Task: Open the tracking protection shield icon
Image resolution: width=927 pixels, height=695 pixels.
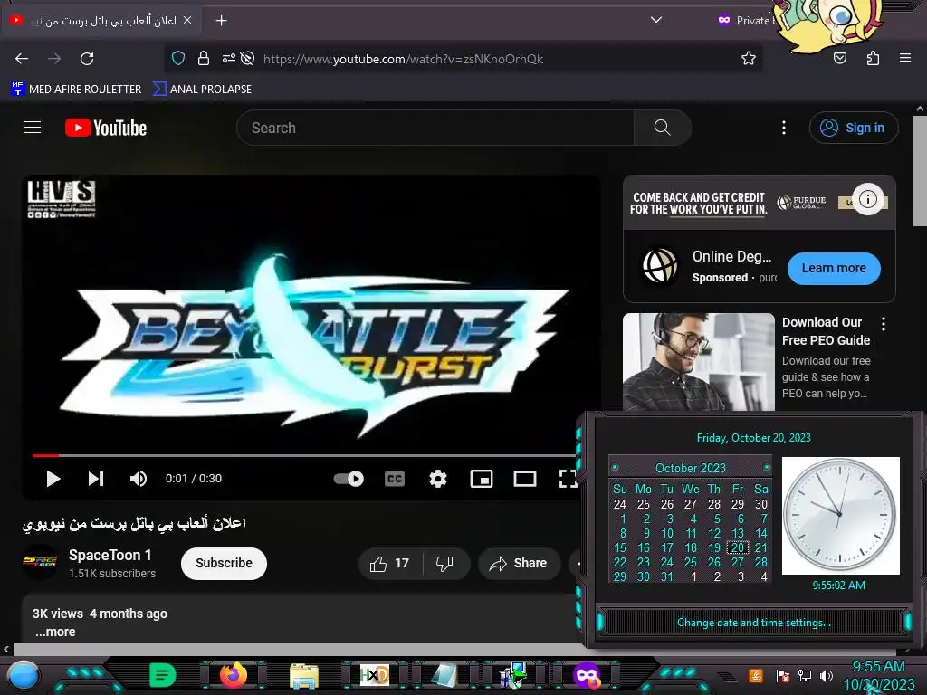Action: 178,58
